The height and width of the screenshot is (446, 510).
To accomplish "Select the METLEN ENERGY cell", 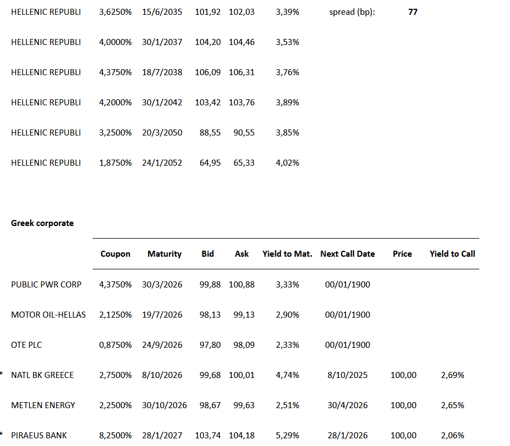I will tap(43, 405).
